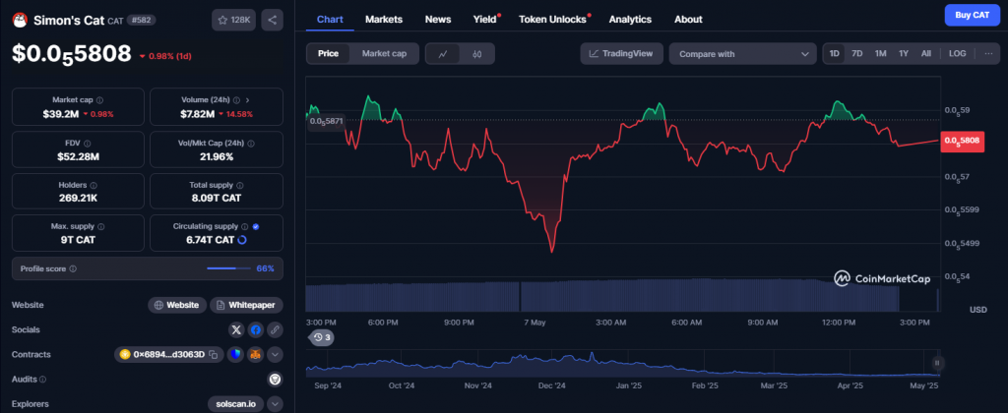Toggle LOG scale on chart
Image resolution: width=1008 pixels, height=413 pixels.
tap(957, 54)
